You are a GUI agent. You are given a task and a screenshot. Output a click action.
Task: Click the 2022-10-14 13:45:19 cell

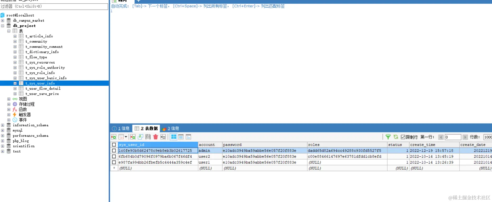pyautogui.click(x=434, y=156)
